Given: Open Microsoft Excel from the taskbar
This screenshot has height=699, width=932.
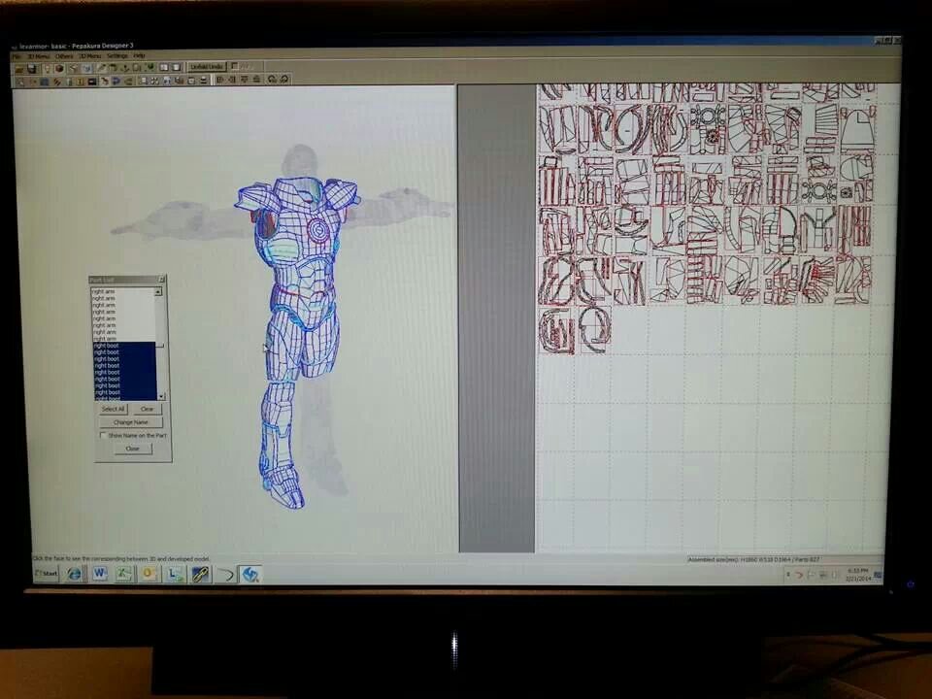Looking at the screenshot, I should coord(123,574).
